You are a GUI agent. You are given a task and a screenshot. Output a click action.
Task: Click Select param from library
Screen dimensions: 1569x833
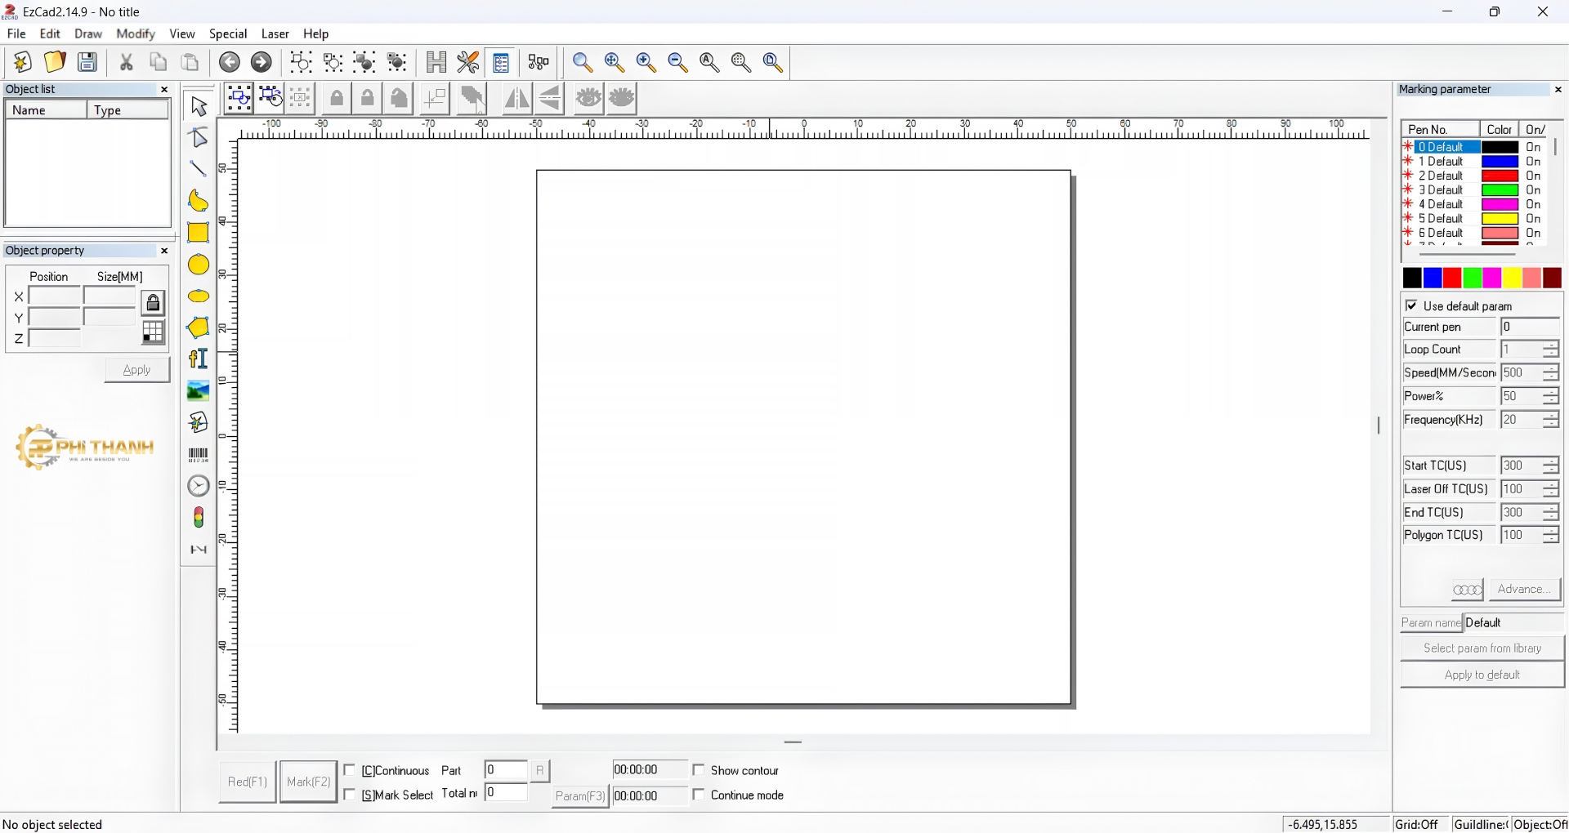[1483, 650]
